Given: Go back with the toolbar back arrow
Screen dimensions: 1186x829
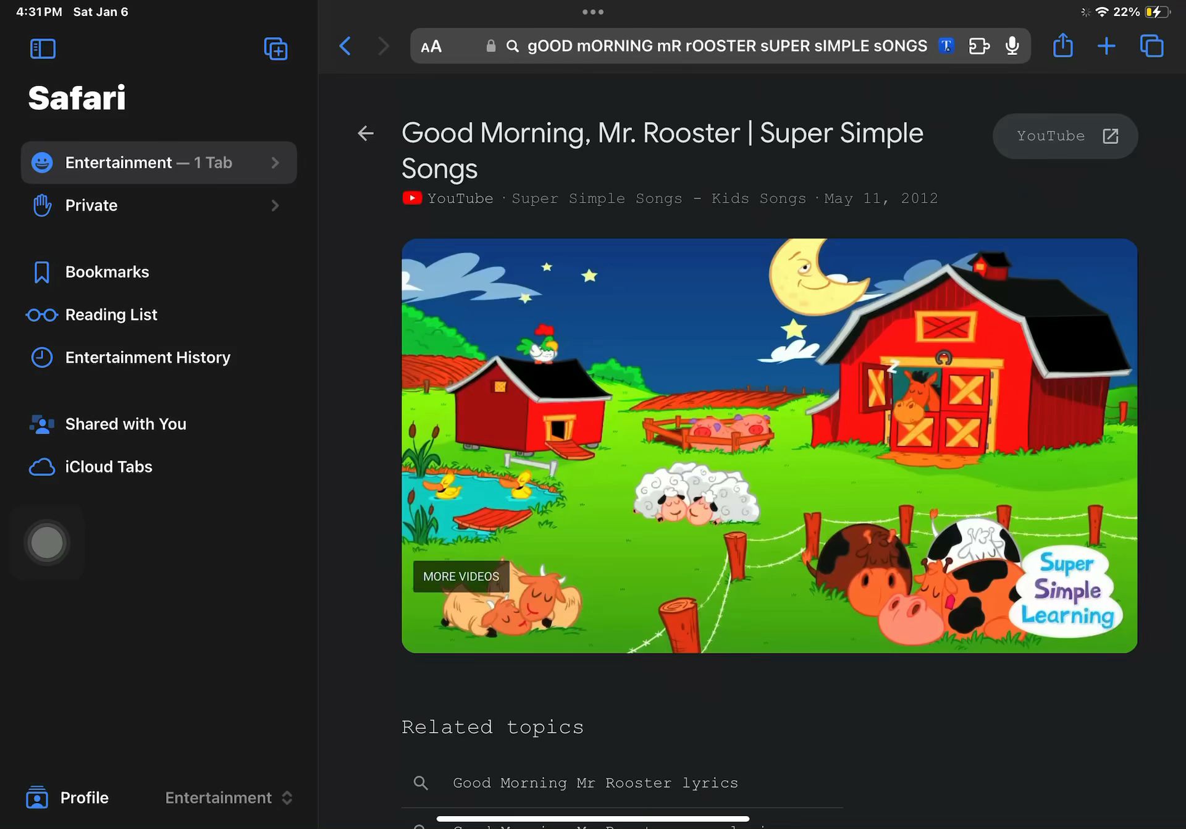Looking at the screenshot, I should [x=345, y=46].
